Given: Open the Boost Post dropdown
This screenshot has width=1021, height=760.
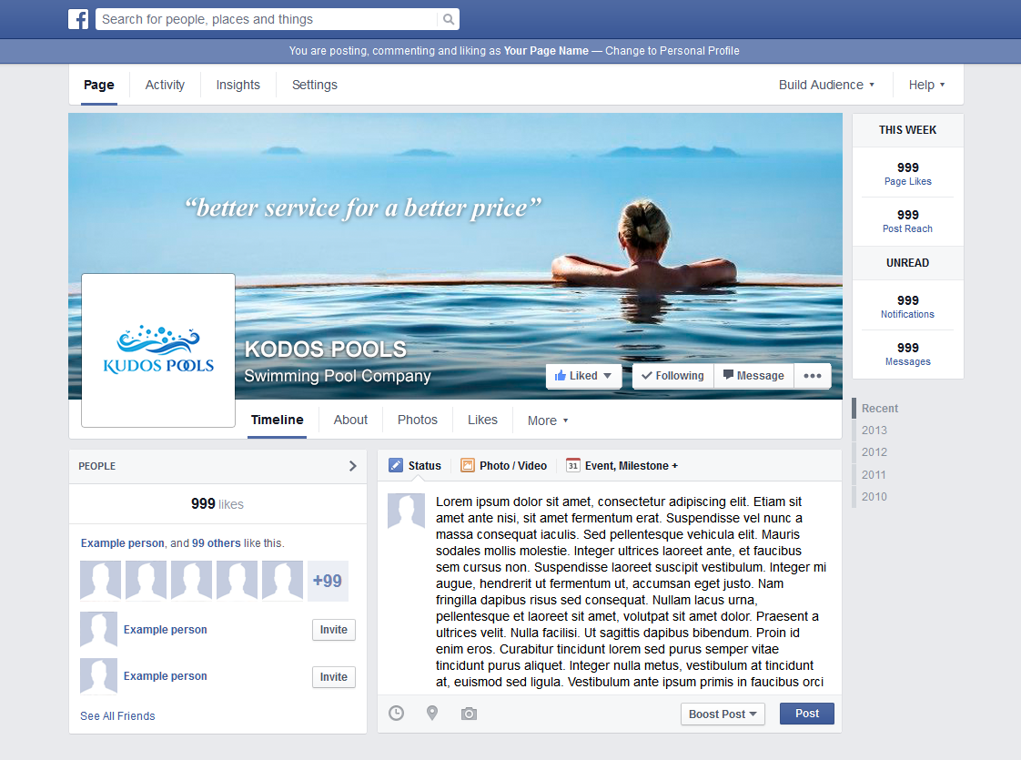Looking at the screenshot, I should (x=723, y=714).
